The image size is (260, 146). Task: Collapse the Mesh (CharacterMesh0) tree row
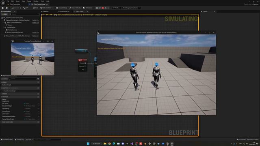[4, 23]
